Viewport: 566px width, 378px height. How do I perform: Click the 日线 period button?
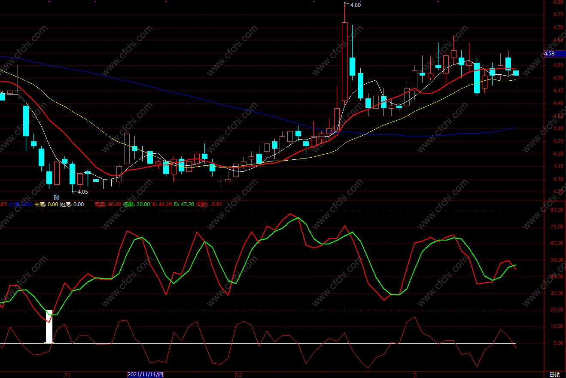(x=554, y=375)
